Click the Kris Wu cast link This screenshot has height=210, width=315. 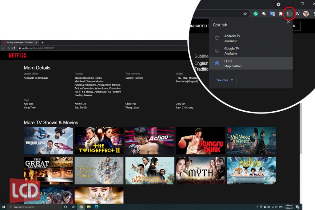tap(28, 104)
